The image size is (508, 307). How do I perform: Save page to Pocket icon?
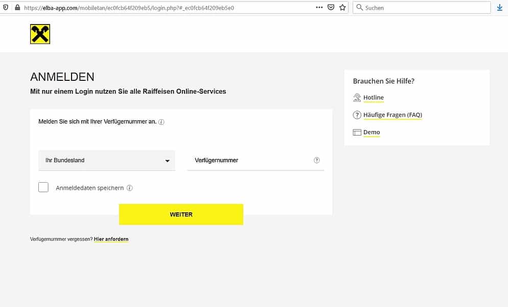331,7
